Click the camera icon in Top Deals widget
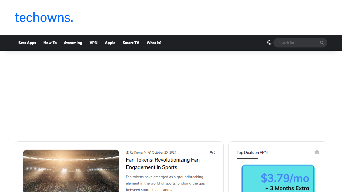The image size is (342, 192). (x=317, y=152)
